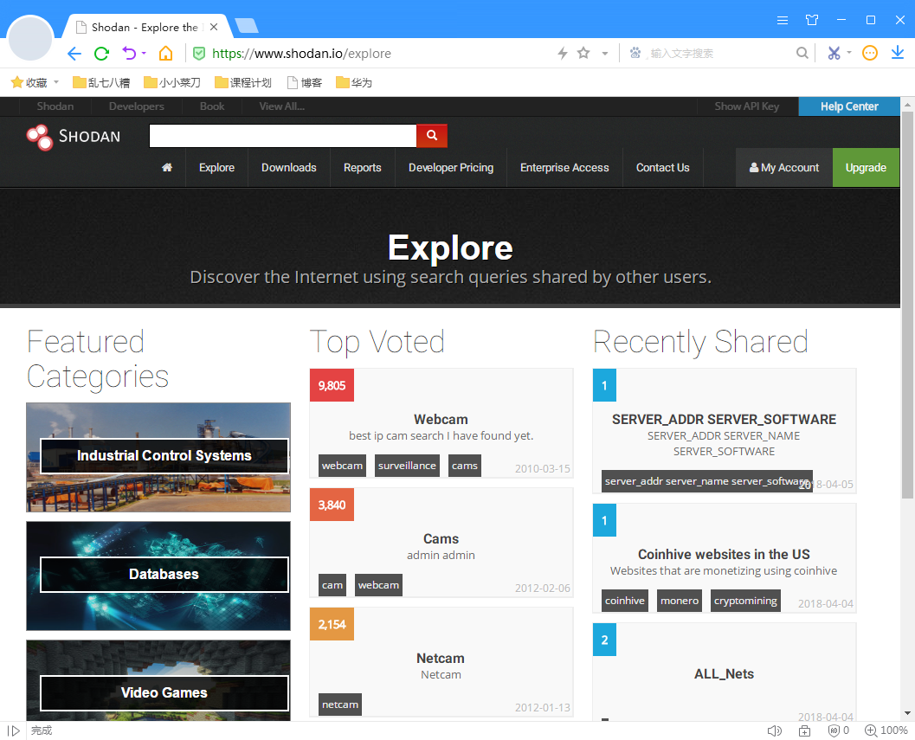Select the cryptomining tag
This screenshot has height=740, width=915.
click(745, 601)
